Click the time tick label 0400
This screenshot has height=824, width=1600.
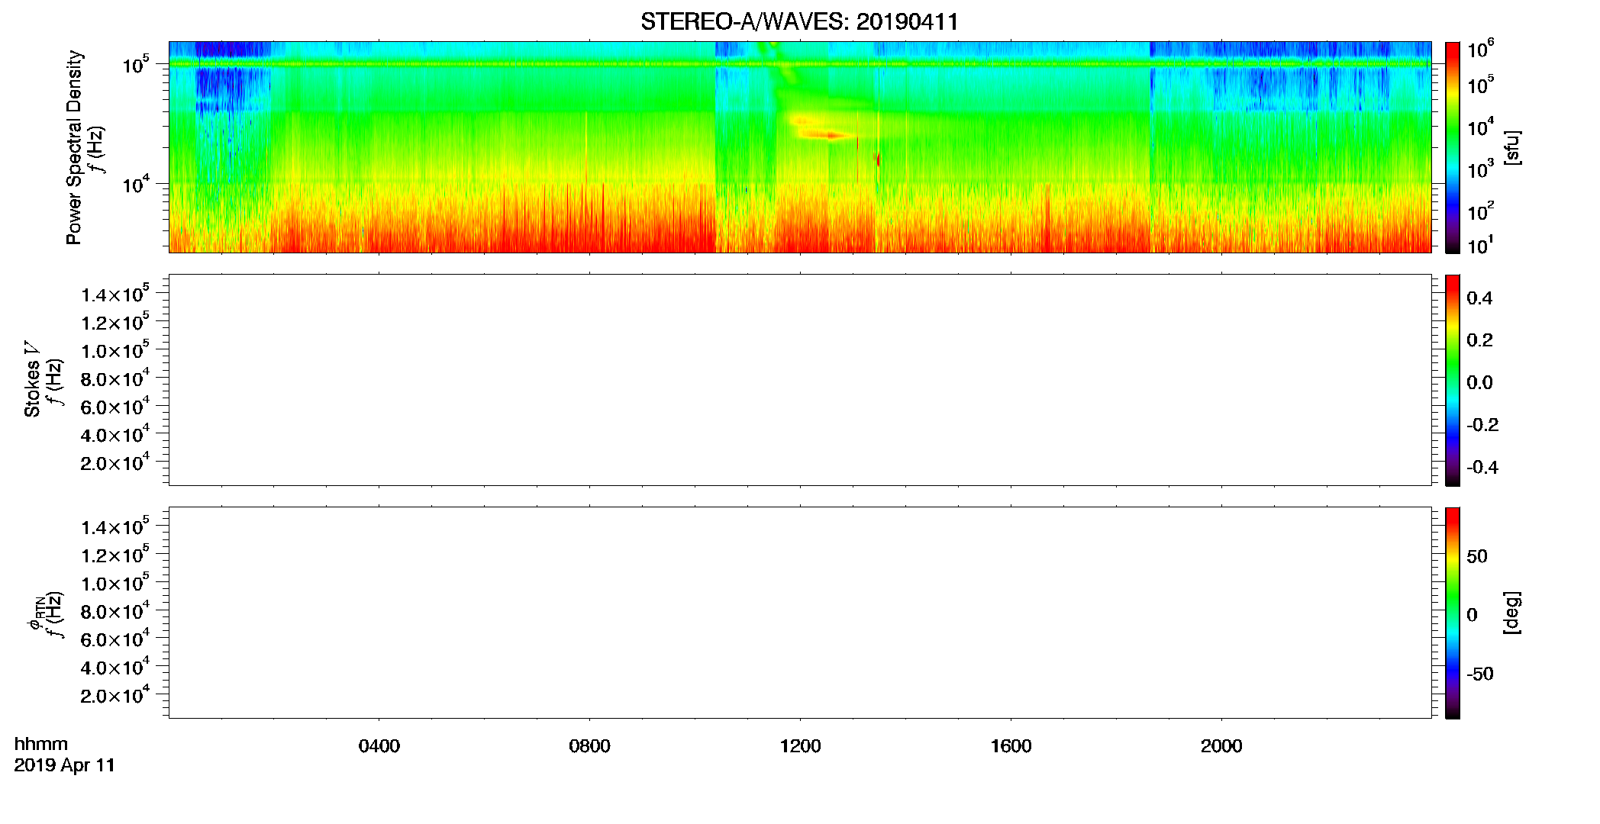click(379, 746)
